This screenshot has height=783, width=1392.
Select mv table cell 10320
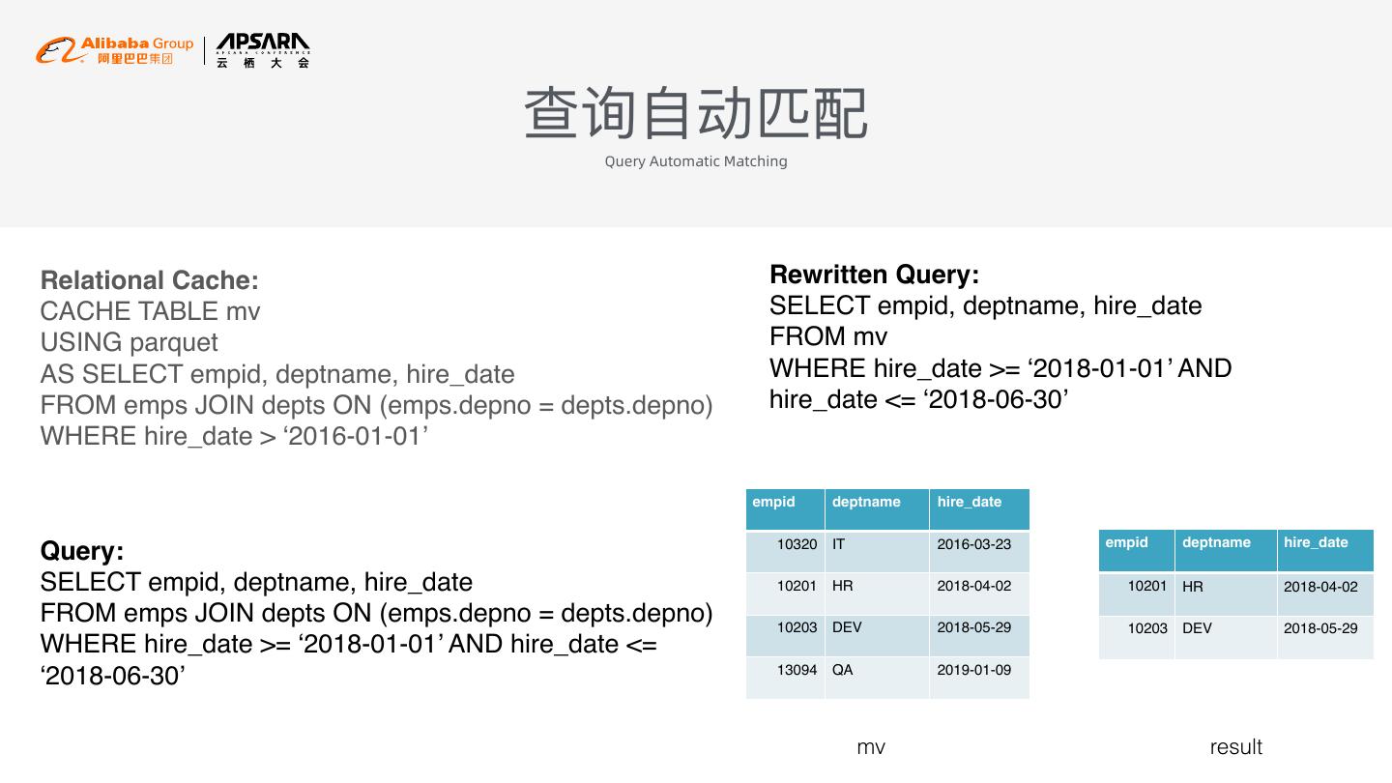click(x=797, y=544)
